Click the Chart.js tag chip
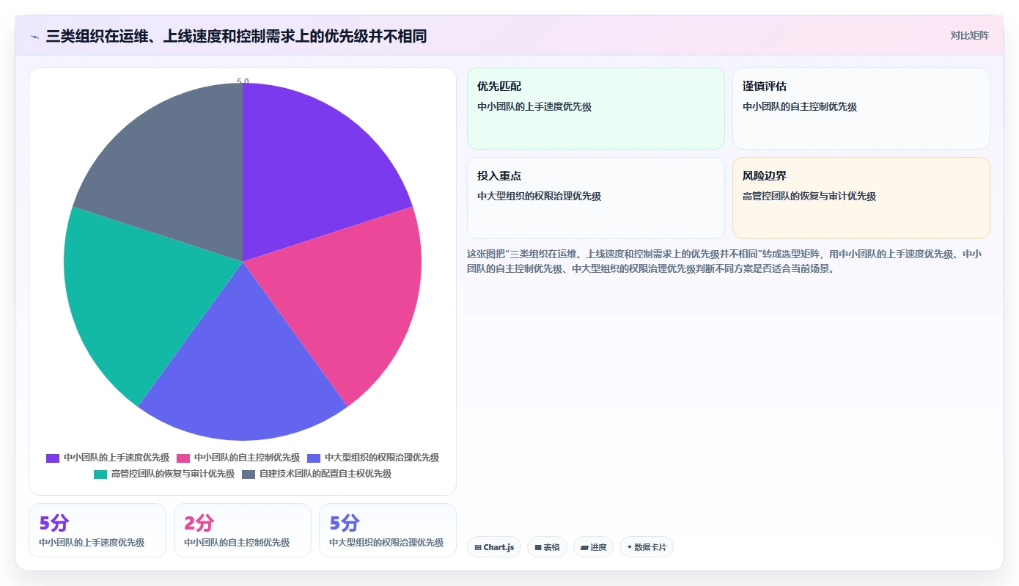 pyautogui.click(x=494, y=547)
